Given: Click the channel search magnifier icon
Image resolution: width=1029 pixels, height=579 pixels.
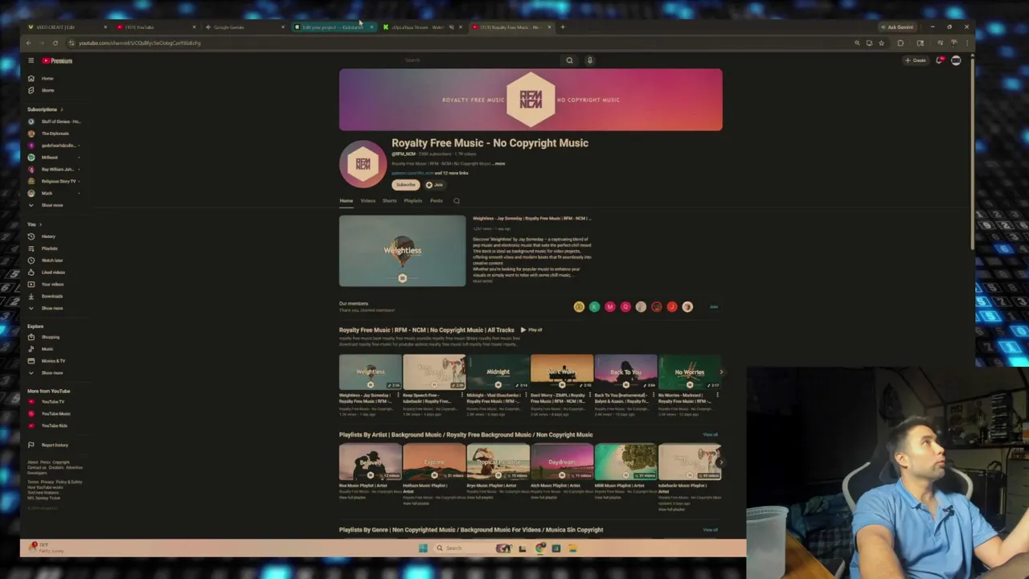Looking at the screenshot, I should [x=456, y=201].
